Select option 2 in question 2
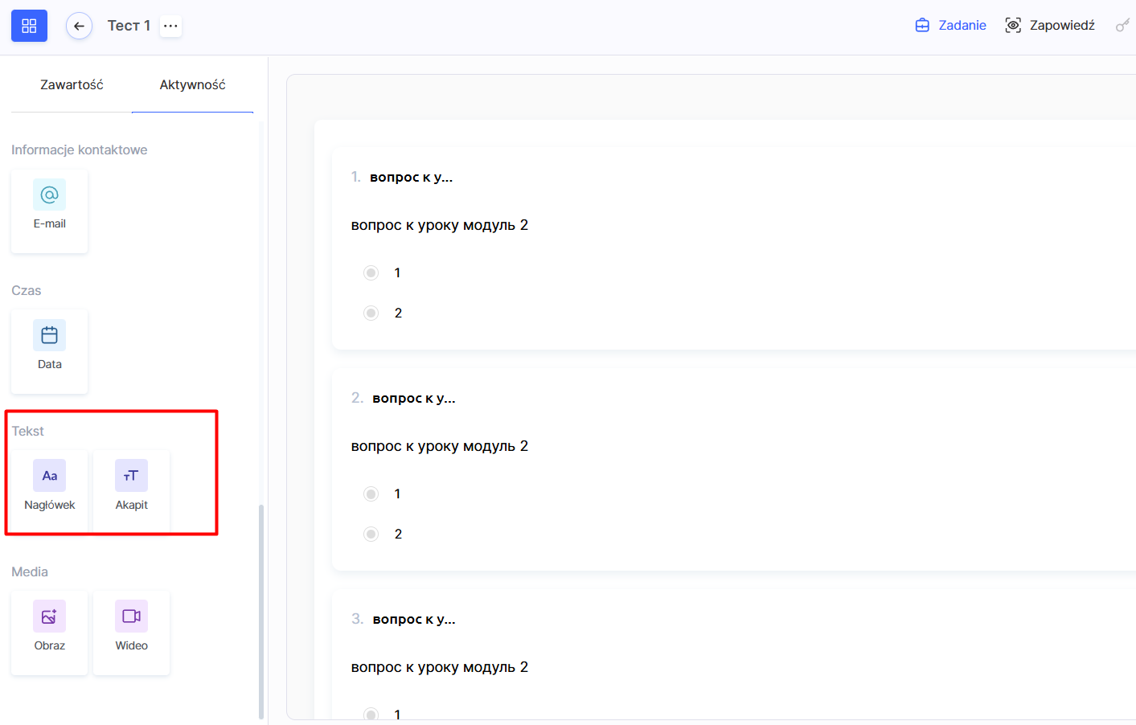Viewport: 1136px width, 725px height. tap(371, 535)
